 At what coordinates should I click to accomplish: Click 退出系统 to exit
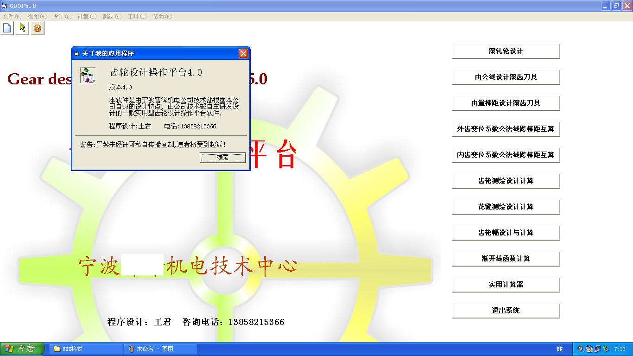point(506,311)
